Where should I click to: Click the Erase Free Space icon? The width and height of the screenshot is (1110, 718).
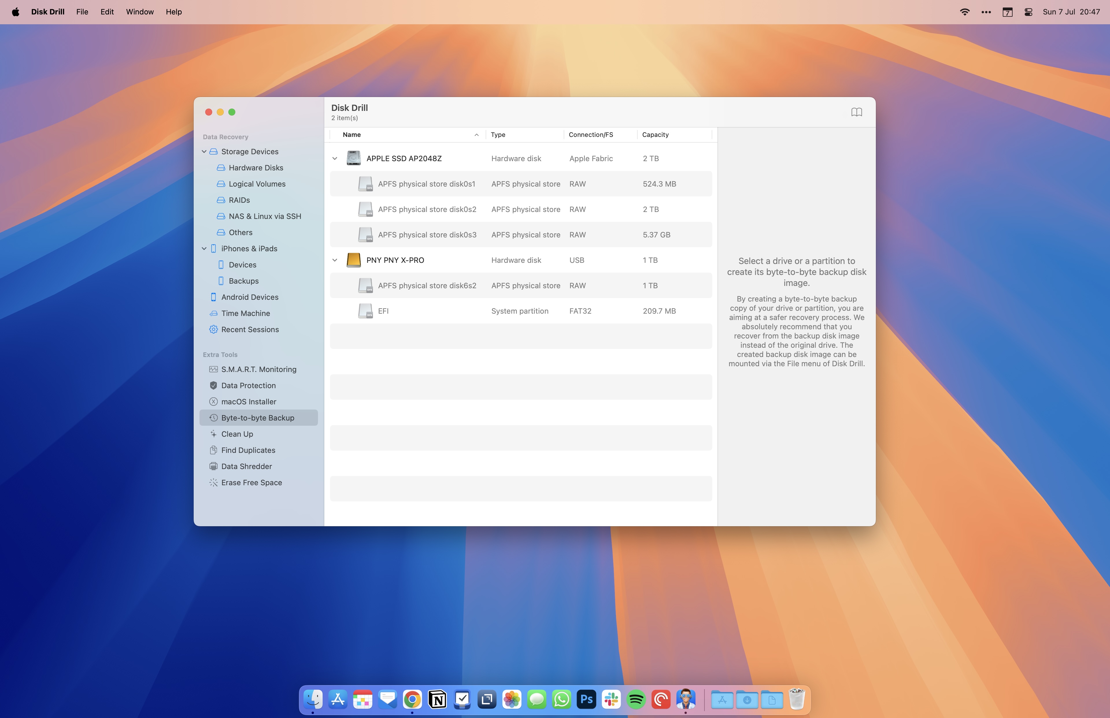(213, 483)
